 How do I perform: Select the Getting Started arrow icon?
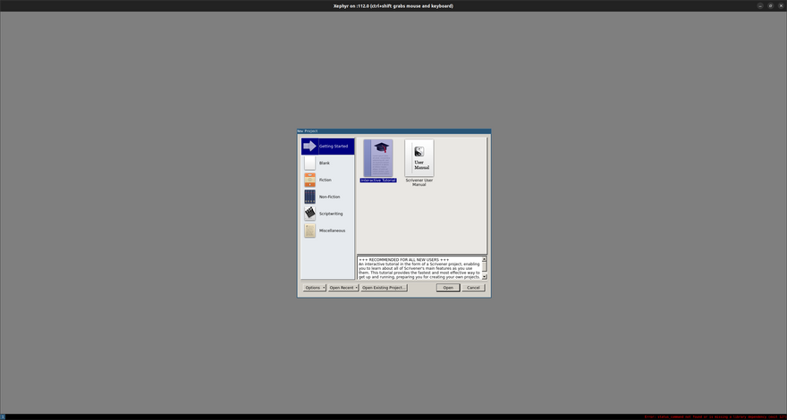tap(309, 146)
